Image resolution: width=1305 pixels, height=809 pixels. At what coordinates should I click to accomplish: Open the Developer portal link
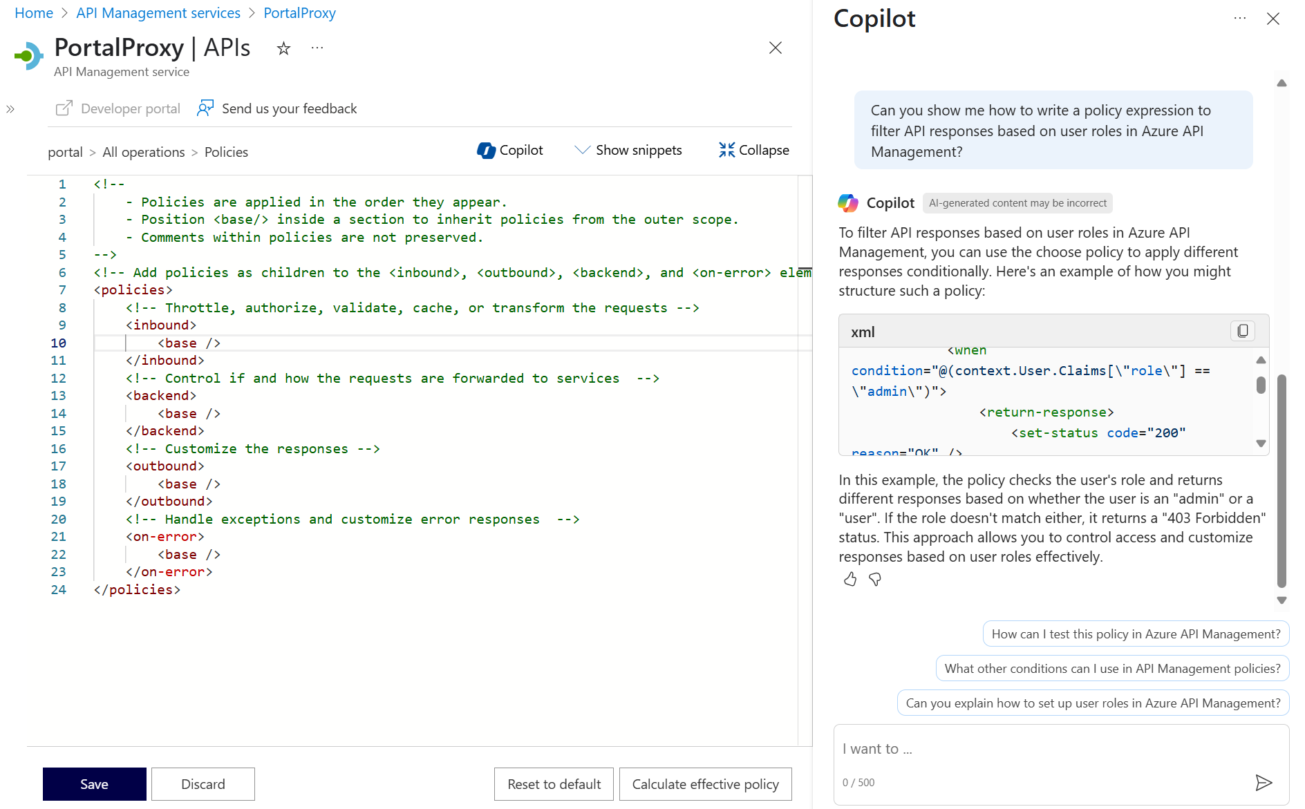pyautogui.click(x=118, y=108)
